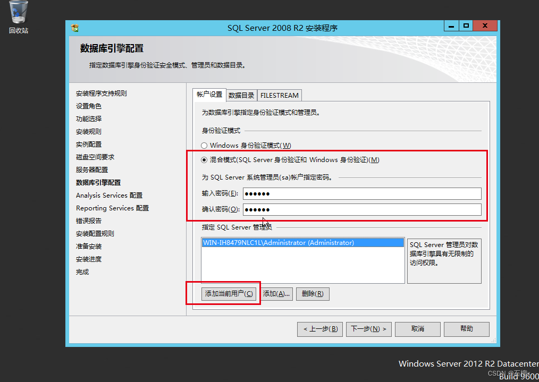The height and width of the screenshot is (382, 539).
Task: Click 错误报告 step in sidebar
Action: [x=89, y=221]
